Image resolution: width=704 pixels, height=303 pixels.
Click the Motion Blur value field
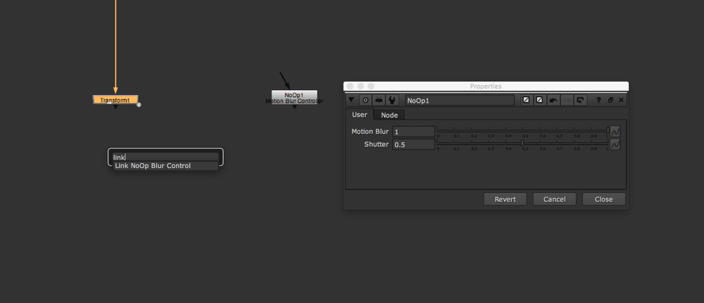click(x=413, y=131)
